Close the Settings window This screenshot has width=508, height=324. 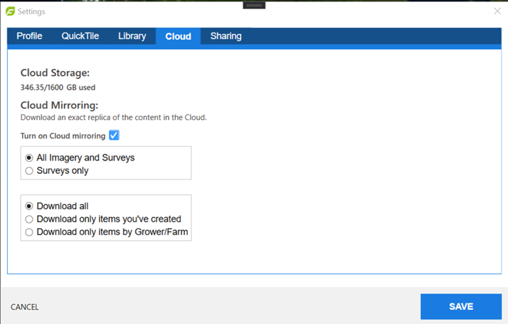pos(497,11)
